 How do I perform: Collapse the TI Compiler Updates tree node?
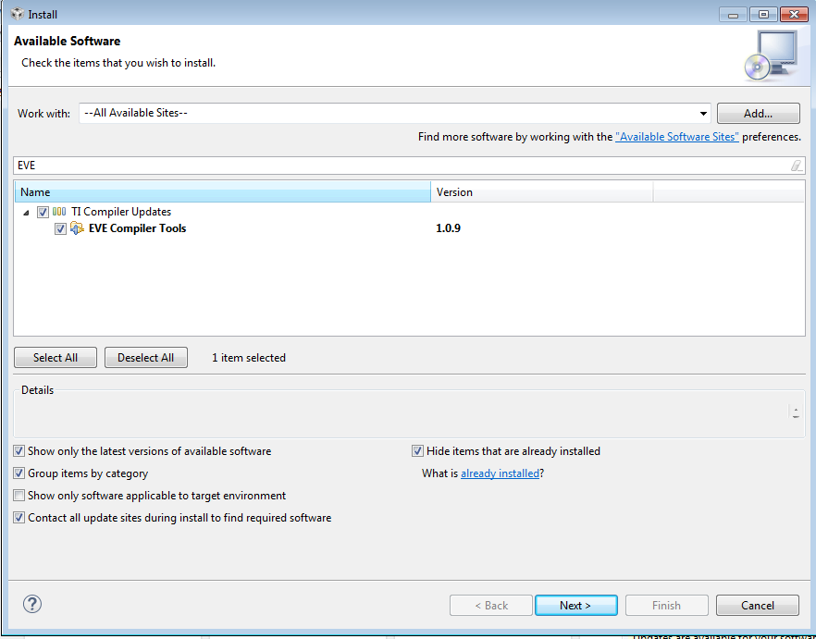tap(26, 213)
